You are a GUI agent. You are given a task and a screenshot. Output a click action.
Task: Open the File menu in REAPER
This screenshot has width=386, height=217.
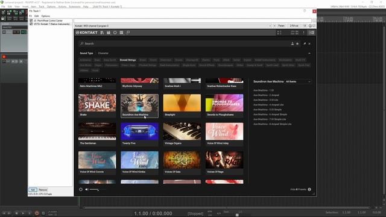3,7
